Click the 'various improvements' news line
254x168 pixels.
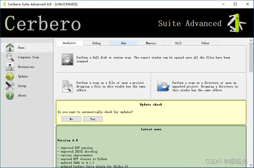point(75,155)
